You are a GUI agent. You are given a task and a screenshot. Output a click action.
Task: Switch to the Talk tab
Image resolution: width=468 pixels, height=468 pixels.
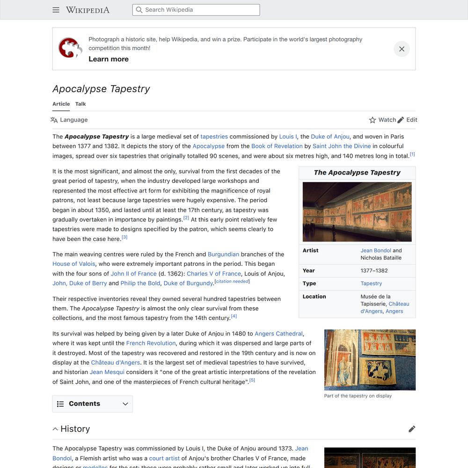click(x=80, y=104)
